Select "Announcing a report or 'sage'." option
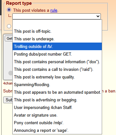Screen dimensions: 116x135 point(57,130)
